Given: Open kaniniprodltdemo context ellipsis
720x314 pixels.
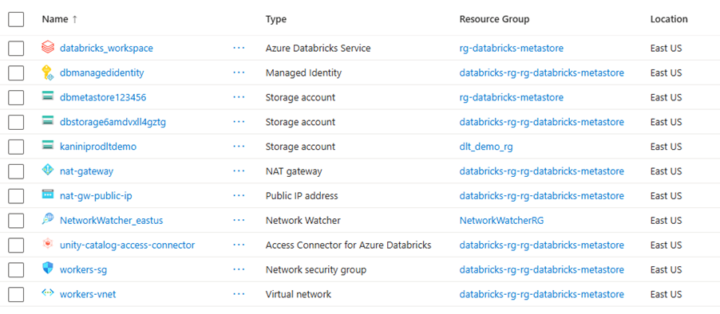Looking at the screenshot, I should pos(239,146).
